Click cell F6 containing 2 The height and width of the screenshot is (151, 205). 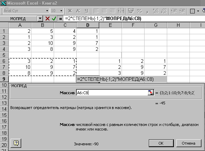point(133,61)
